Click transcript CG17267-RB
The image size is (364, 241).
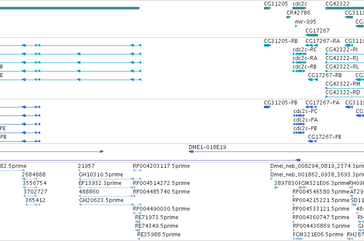[x=325, y=75]
